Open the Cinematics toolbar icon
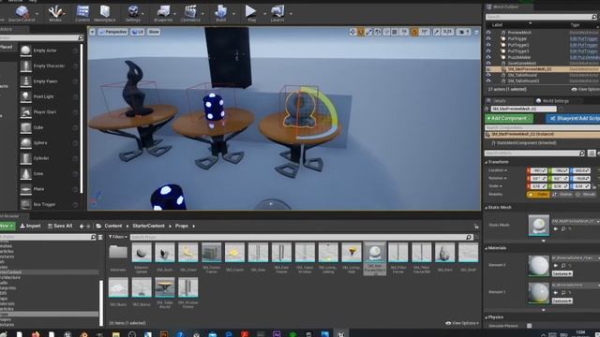 (190, 13)
